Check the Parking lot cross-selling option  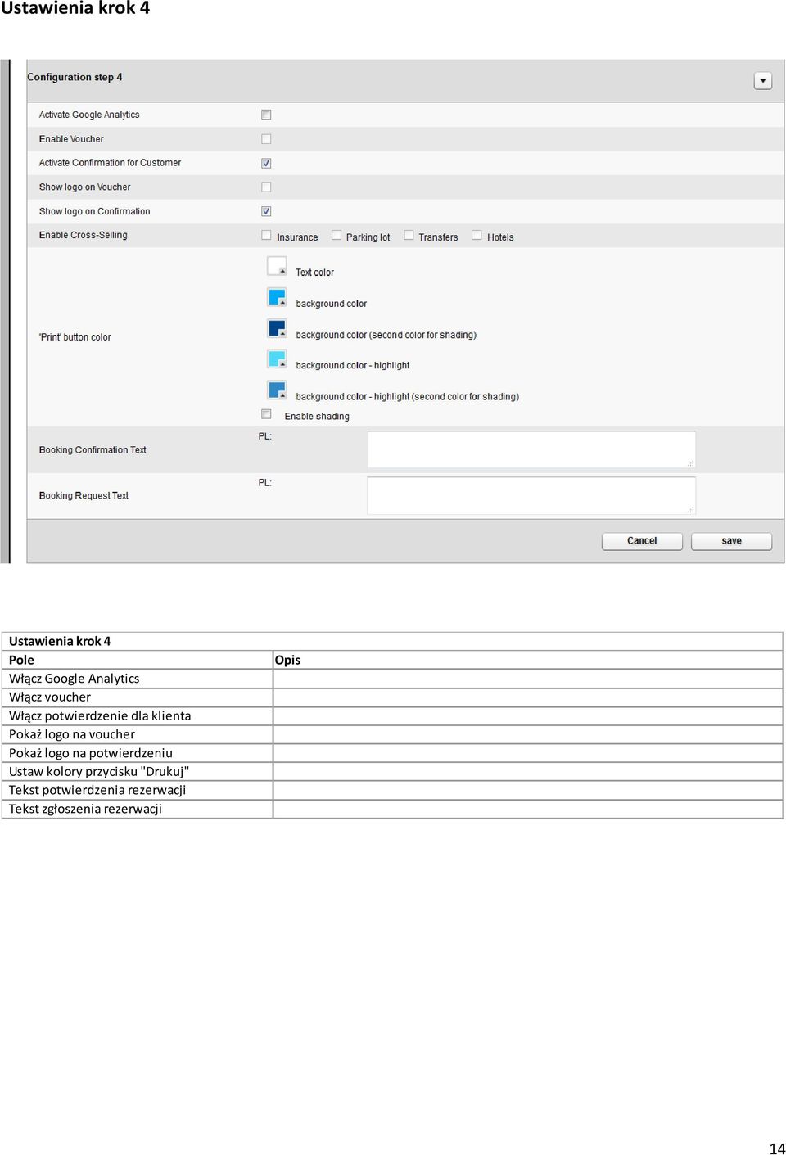tap(337, 235)
